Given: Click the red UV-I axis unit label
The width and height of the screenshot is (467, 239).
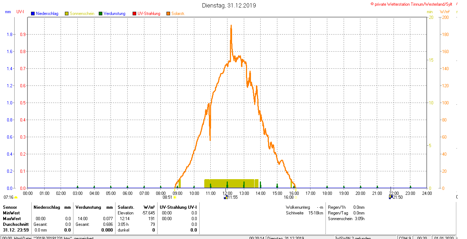Looking at the screenshot, I should pos(20,12).
